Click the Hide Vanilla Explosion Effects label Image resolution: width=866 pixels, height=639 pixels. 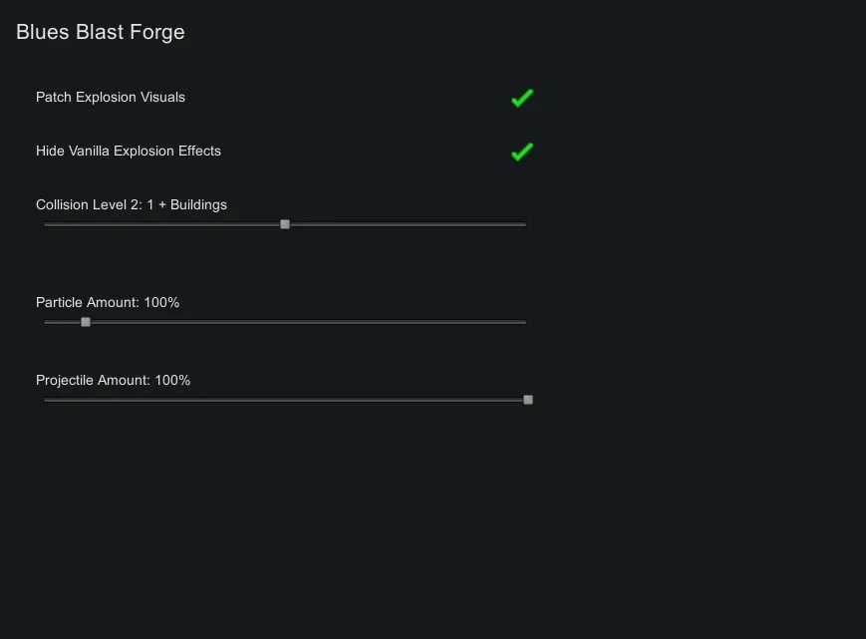129,152
